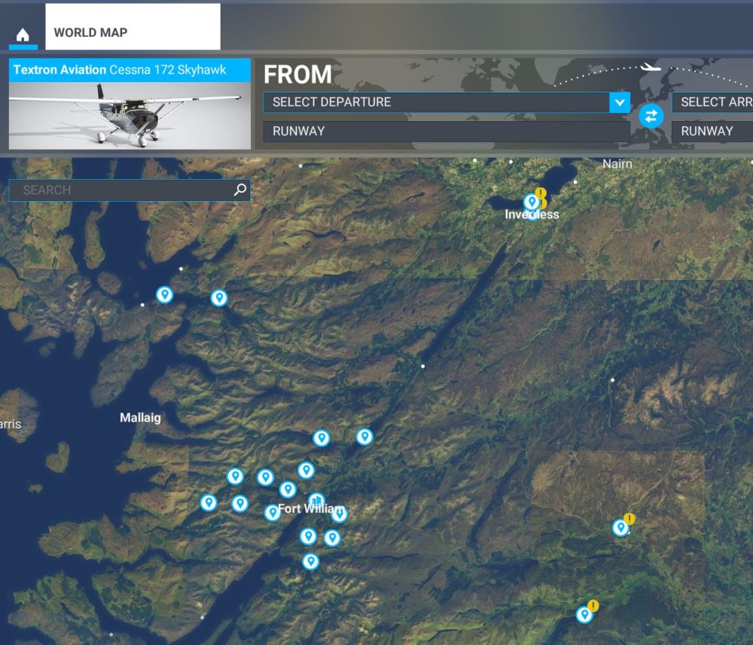This screenshot has width=753, height=645.
Task: Click the bottom-right marker with warning badge
Action: pyautogui.click(x=584, y=614)
